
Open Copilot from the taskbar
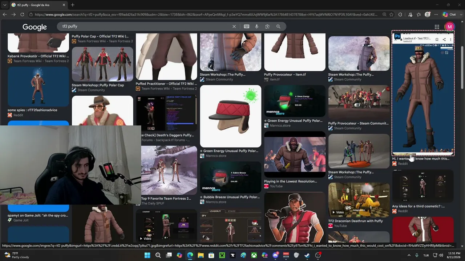179,255
